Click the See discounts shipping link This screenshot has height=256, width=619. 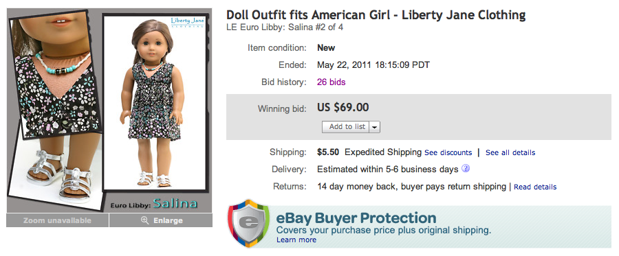[448, 153]
